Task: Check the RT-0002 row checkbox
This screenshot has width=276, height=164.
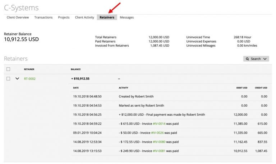Action: point(8,78)
